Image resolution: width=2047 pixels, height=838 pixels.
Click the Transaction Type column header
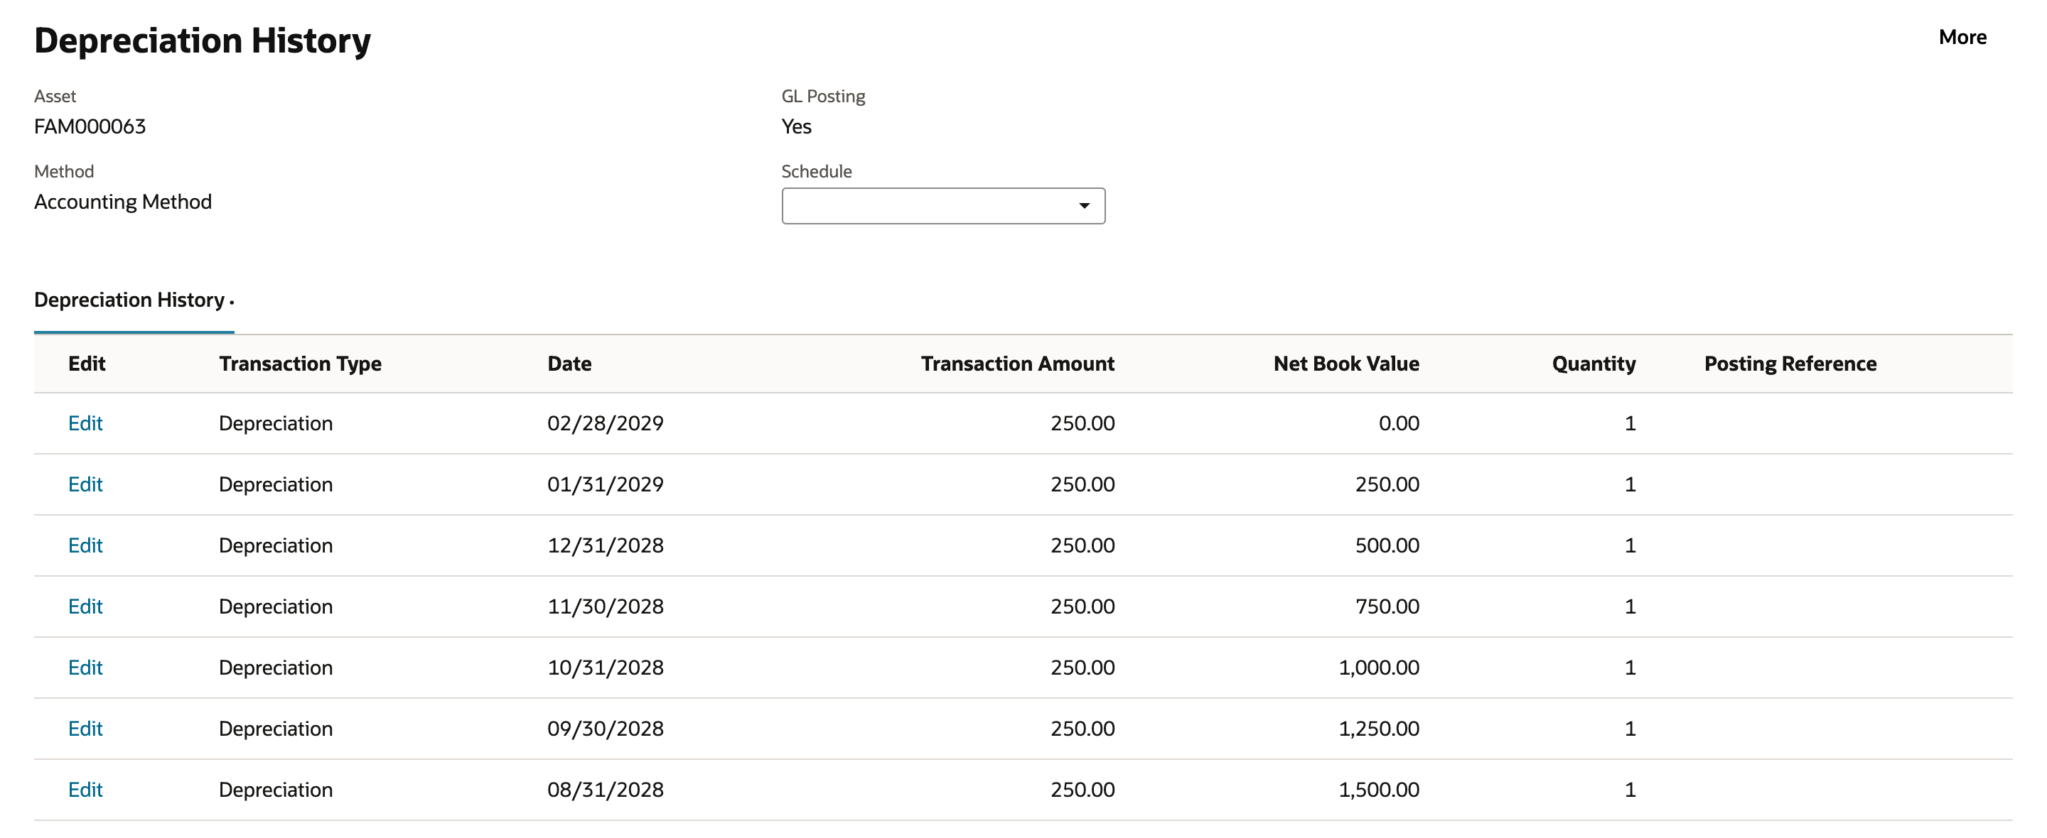(x=301, y=364)
